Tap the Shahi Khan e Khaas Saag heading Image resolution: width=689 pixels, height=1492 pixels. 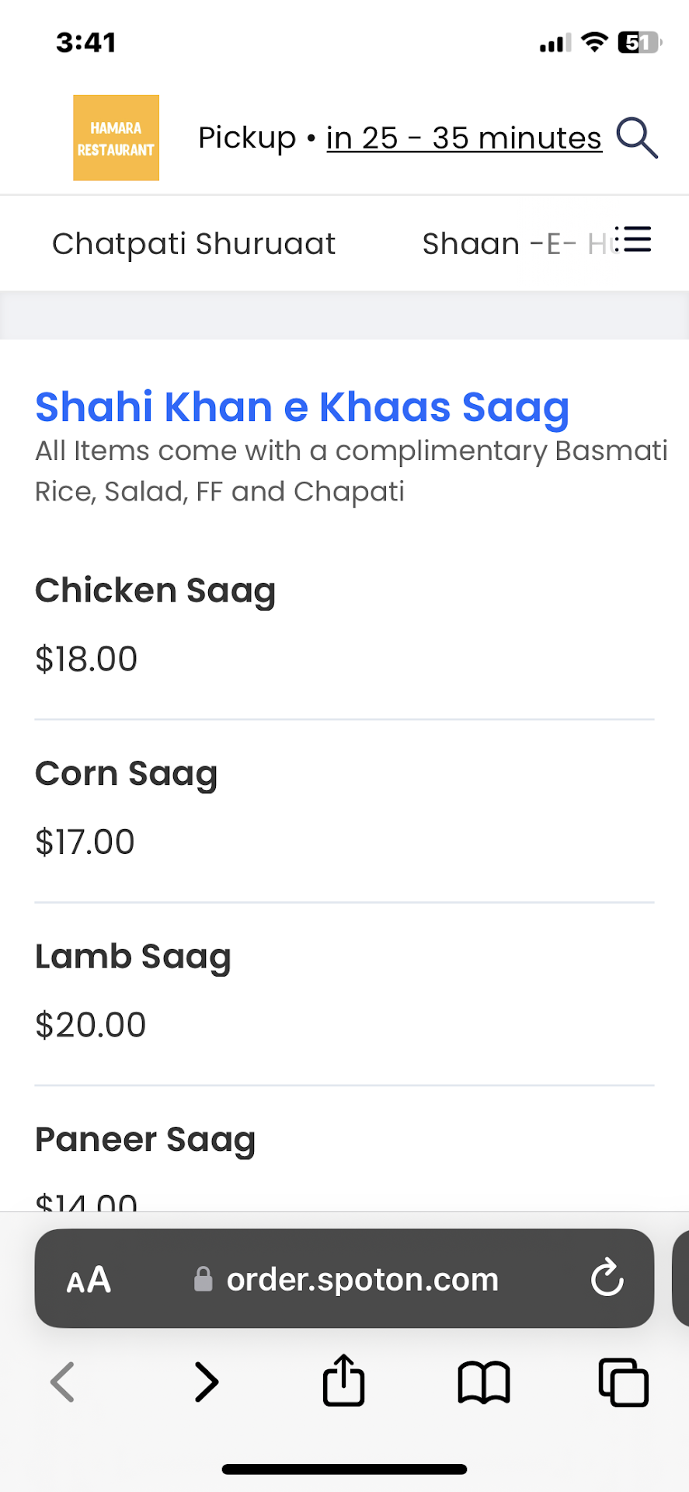tap(302, 407)
